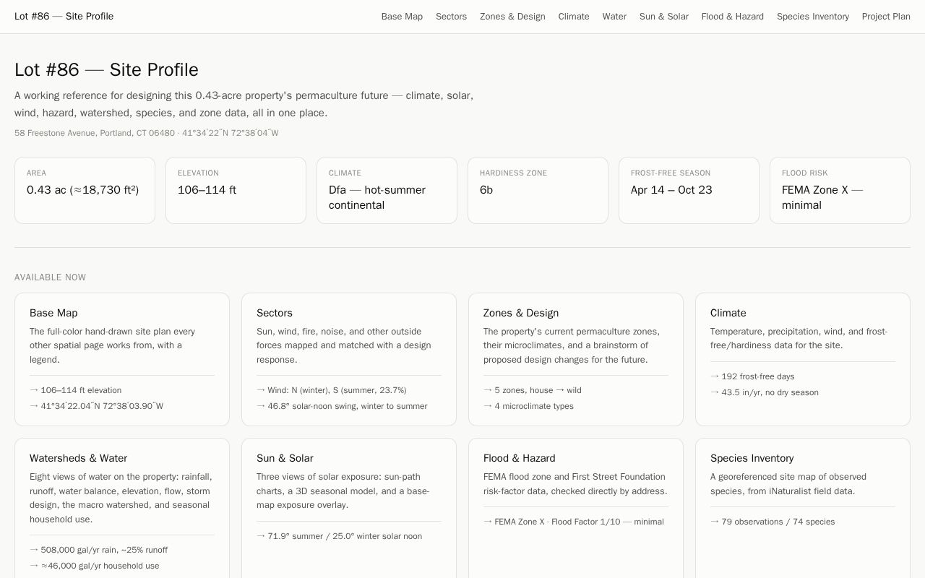Screen dimensions: 925x578
Task: Open the Climate card title under Available Now
Action: 728,313
